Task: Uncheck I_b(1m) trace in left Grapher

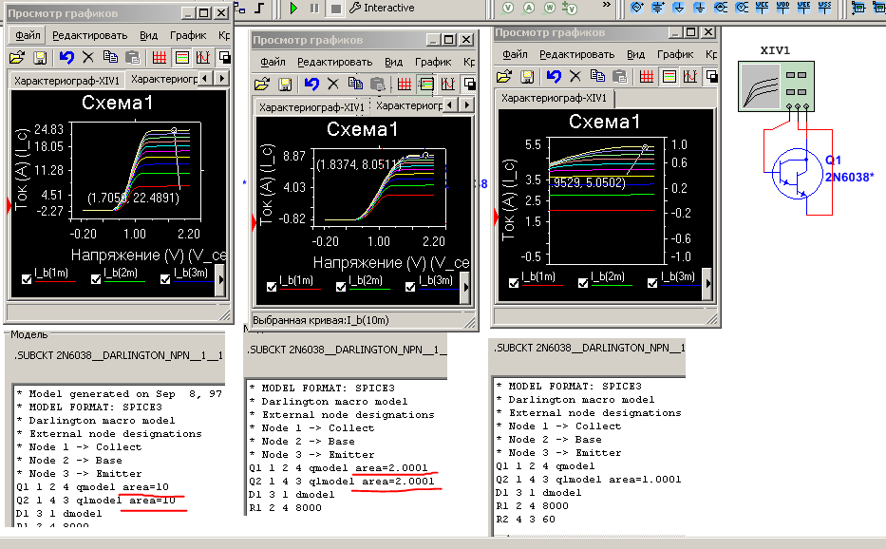Action: point(25,279)
